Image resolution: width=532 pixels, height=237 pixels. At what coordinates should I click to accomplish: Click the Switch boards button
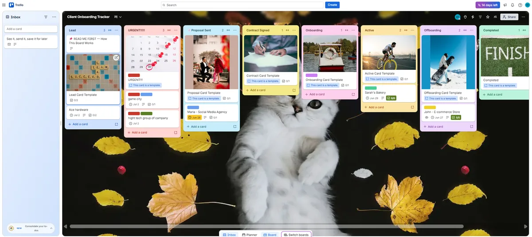click(x=296, y=235)
